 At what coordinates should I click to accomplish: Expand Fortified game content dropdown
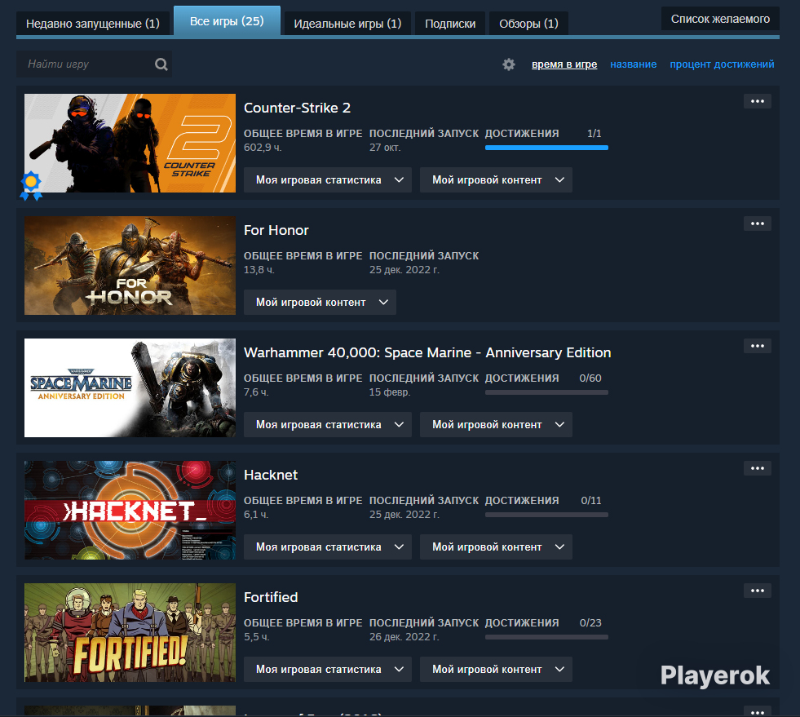click(496, 670)
